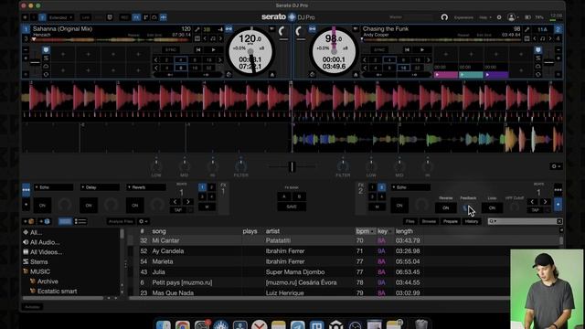Select FX Bank B
The image size is (585, 329).
click(x=299, y=196)
